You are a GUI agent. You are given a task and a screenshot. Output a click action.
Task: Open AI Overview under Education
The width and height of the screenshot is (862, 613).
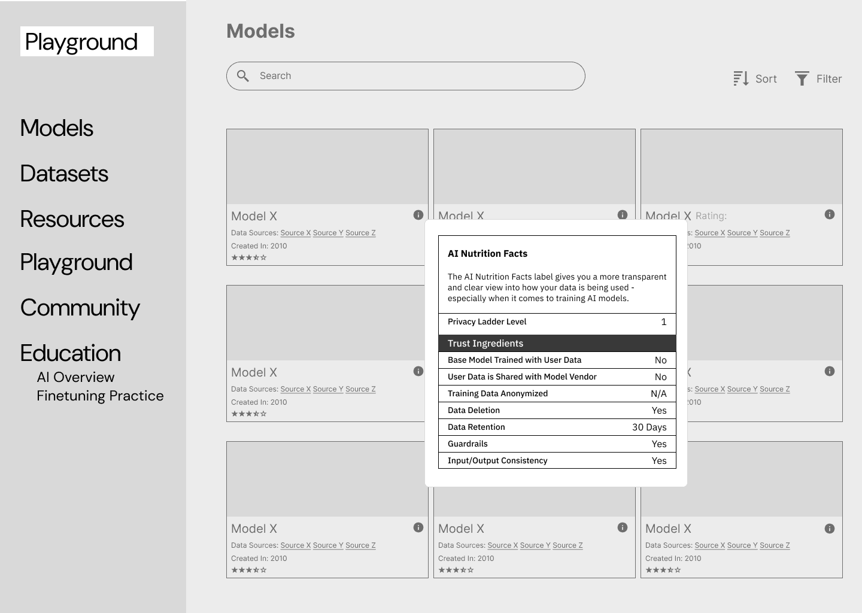pos(75,377)
